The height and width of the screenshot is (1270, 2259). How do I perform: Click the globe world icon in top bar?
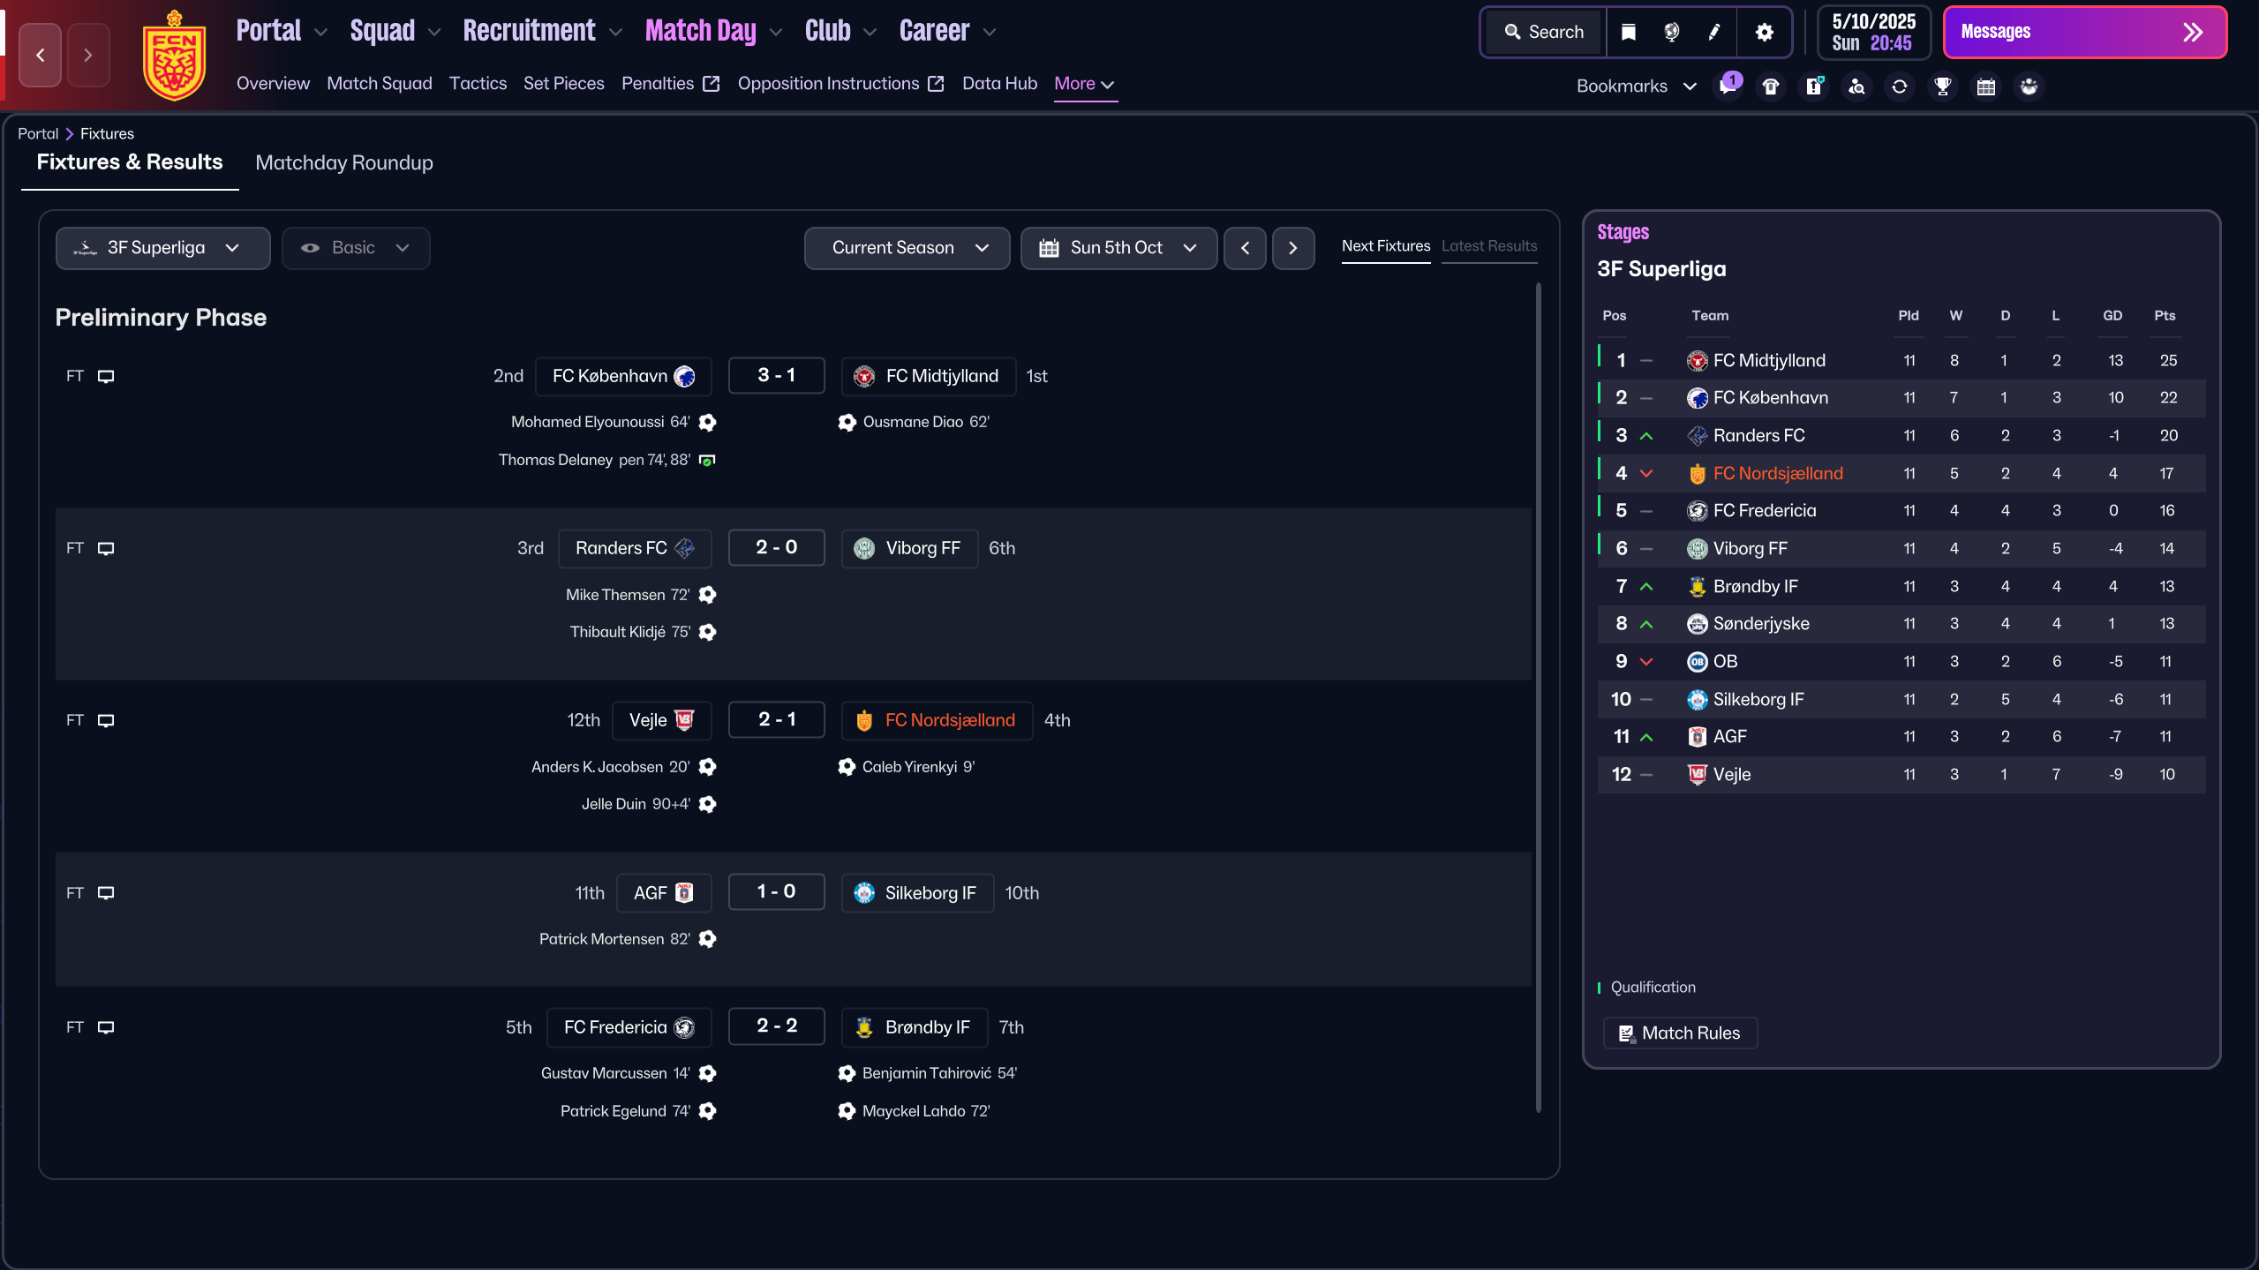[x=1671, y=33]
